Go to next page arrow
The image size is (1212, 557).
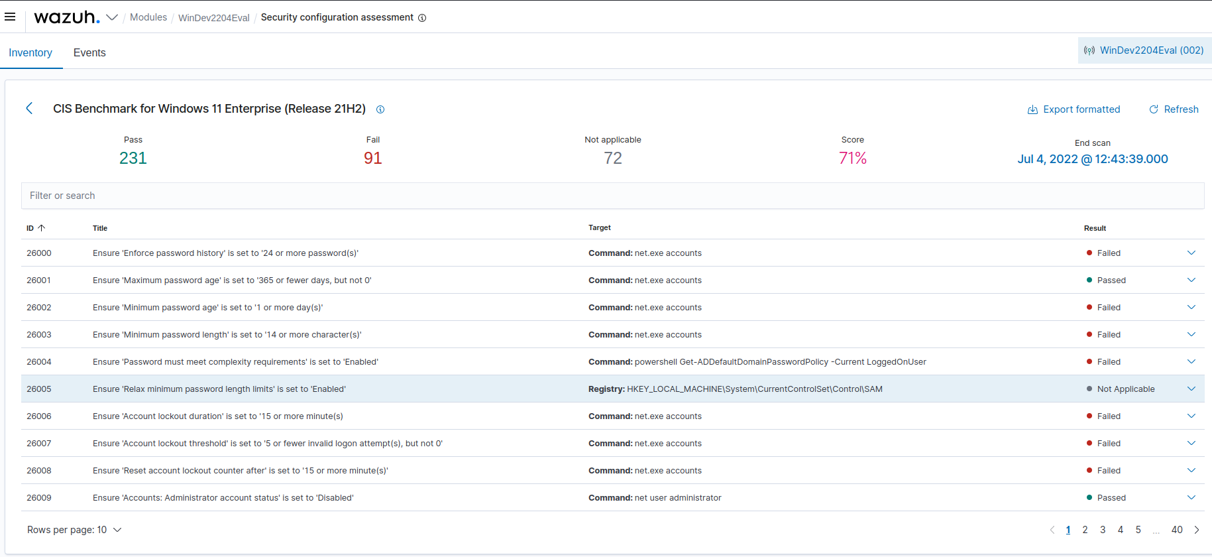point(1197,530)
